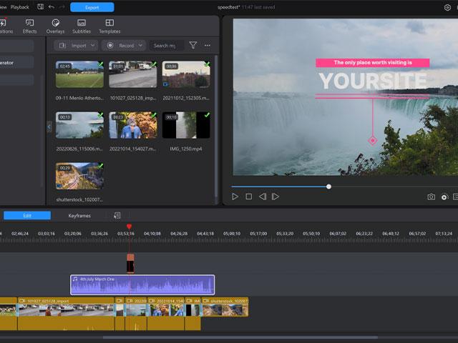
Task: Open settings gear at top right
Action: [x=447, y=7]
